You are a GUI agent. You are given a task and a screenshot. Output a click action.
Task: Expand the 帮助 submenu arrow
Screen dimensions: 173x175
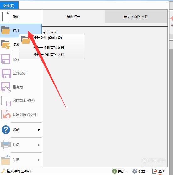(x=39, y=129)
